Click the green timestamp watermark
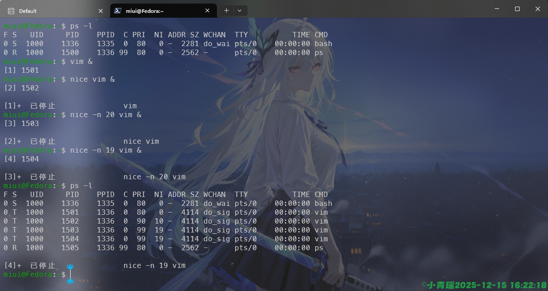This screenshot has width=548, height=291. 484,285
